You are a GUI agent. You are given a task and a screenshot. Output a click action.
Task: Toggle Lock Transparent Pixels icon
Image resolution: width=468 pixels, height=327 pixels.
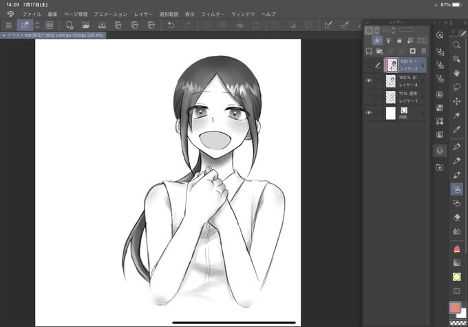(x=410, y=41)
